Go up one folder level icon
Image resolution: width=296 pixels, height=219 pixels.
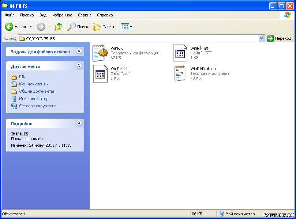coord(59,27)
